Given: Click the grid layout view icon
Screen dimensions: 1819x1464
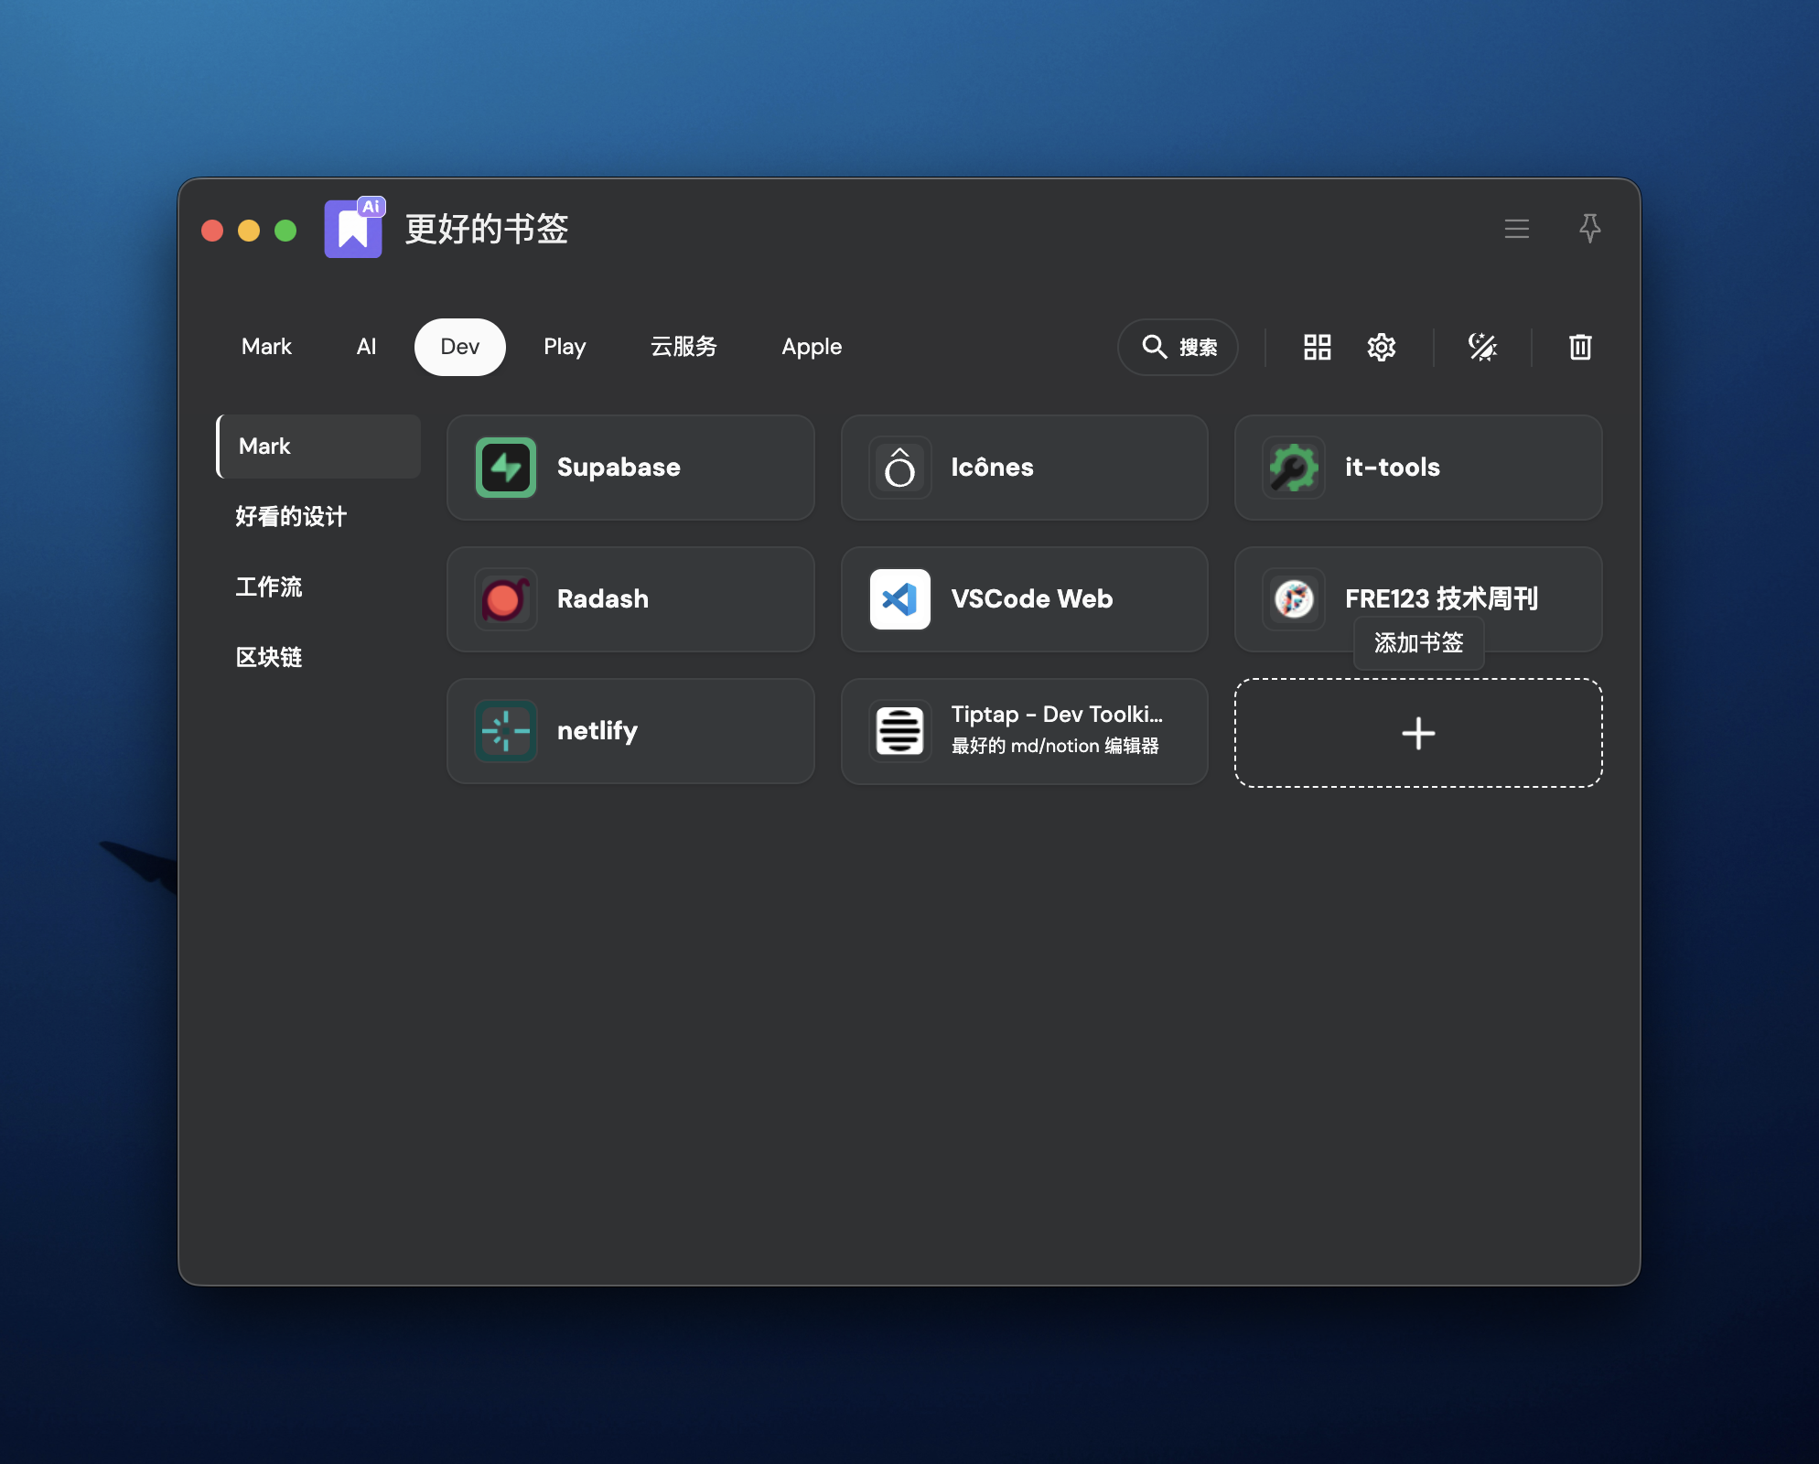Looking at the screenshot, I should 1317,347.
